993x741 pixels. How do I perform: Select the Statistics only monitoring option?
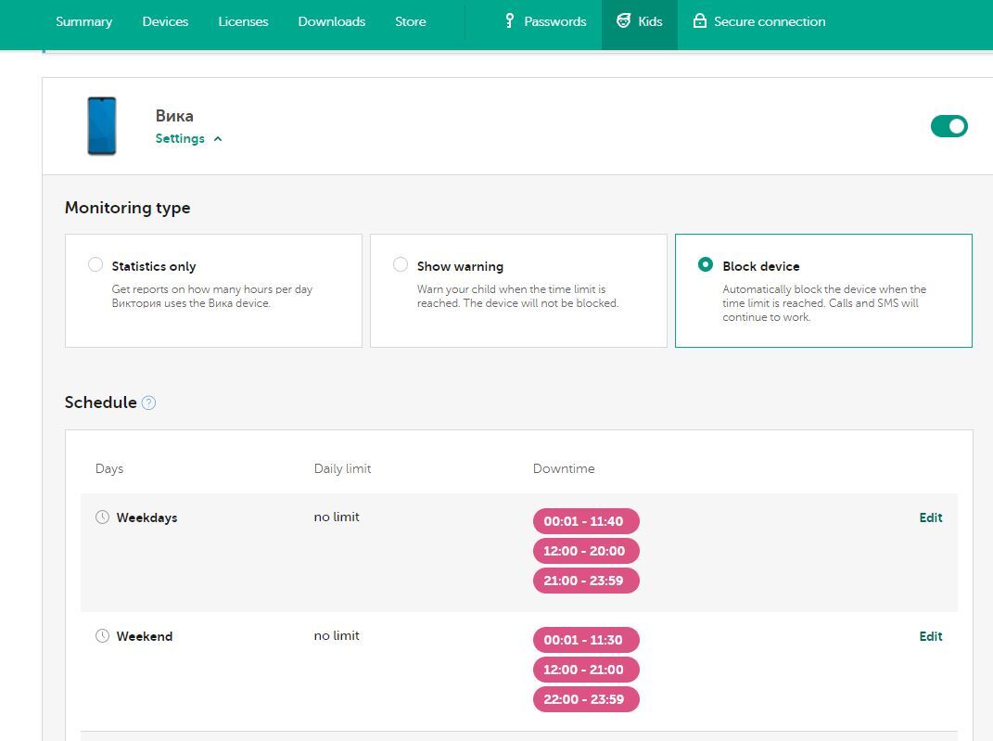coord(95,265)
